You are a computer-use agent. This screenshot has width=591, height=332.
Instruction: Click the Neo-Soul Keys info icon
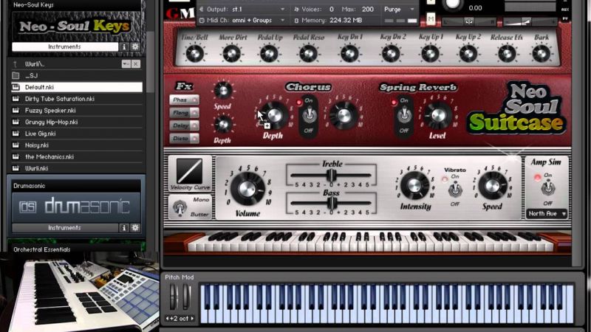tap(124, 47)
